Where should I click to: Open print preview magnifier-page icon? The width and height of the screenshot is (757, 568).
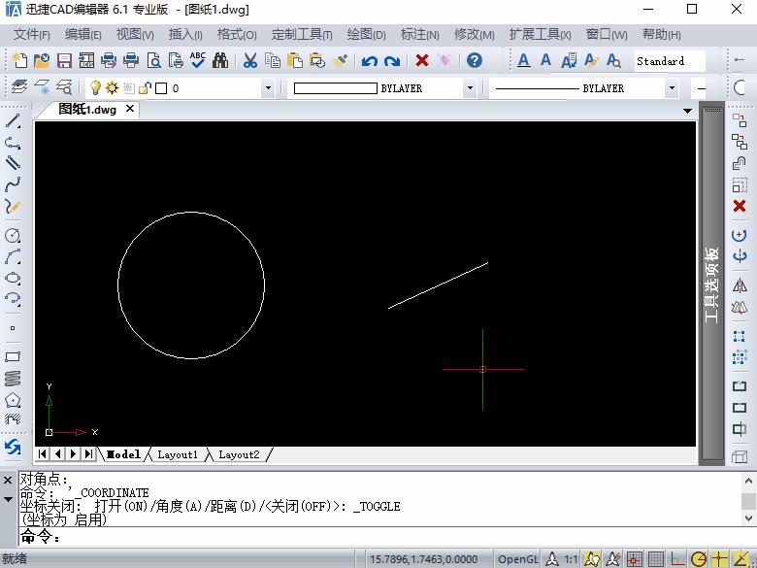[x=153, y=60]
